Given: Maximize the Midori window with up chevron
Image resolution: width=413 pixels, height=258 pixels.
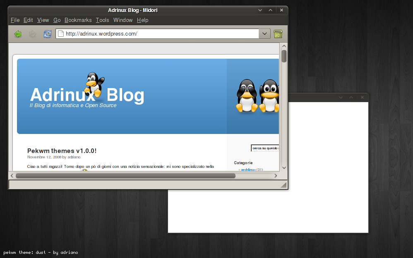Looking at the screenshot, I should point(271,10).
